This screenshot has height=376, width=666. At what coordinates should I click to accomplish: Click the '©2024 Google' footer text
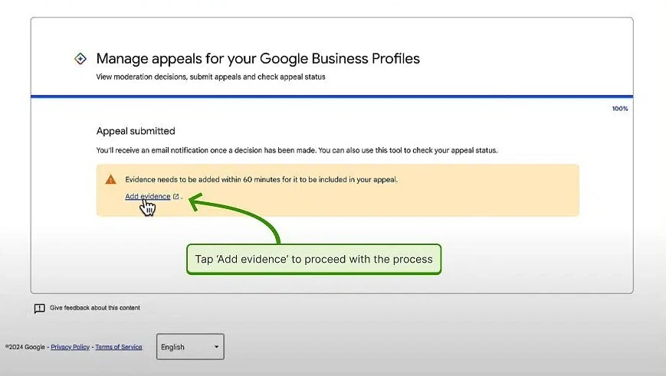click(x=25, y=347)
